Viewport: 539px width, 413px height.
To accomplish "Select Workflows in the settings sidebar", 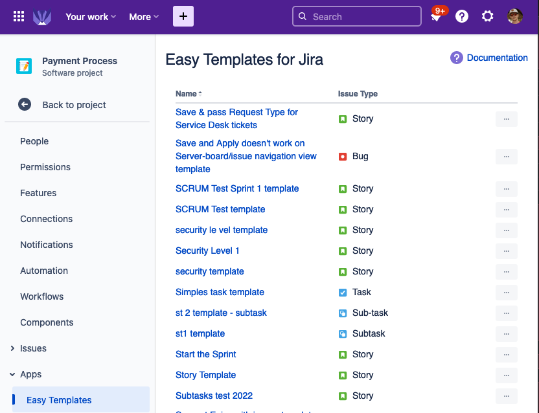I will pyautogui.click(x=42, y=296).
